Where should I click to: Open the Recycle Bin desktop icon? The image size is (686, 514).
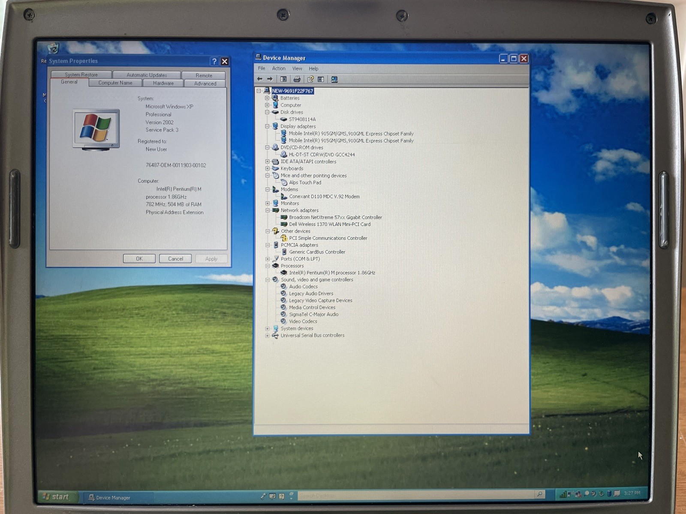(53, 48)
